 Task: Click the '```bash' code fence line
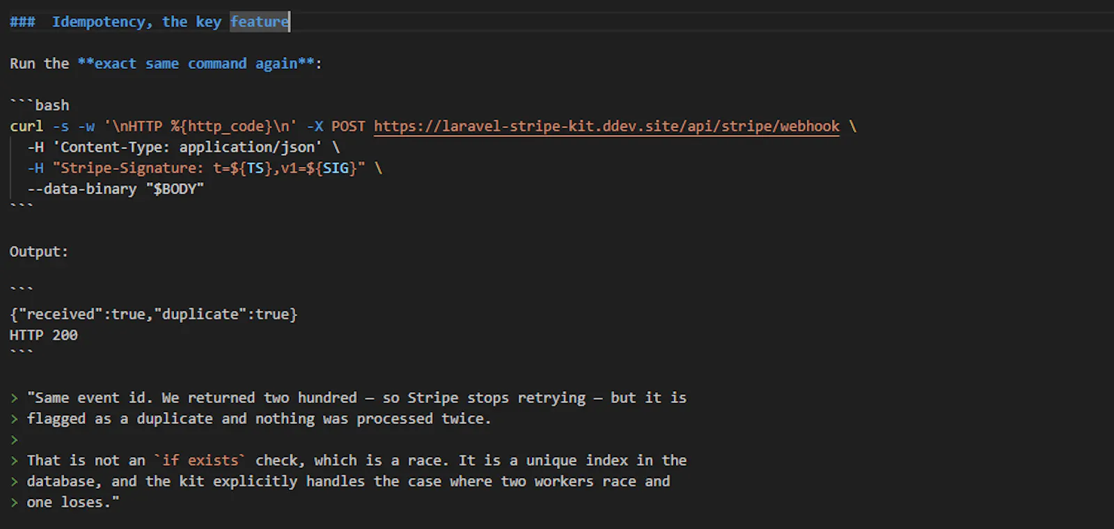[40, 105]
